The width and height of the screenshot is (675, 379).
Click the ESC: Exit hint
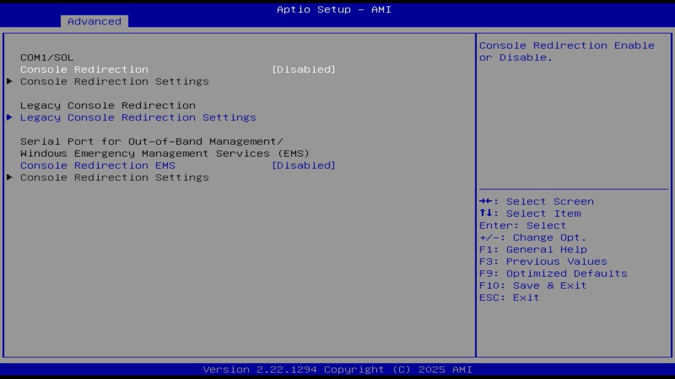pos(508,297)
